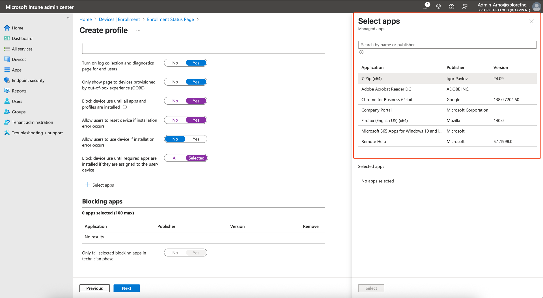Click the Users person icon in the sidebar
543x298 pixels.
pyautogui.click(x=7, y=101)
